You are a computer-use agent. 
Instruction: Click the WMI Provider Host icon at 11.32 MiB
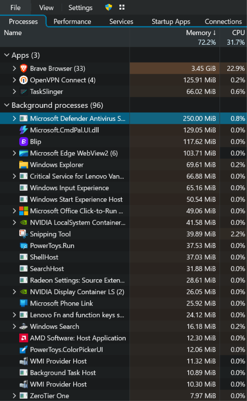[x=24, y=361]
